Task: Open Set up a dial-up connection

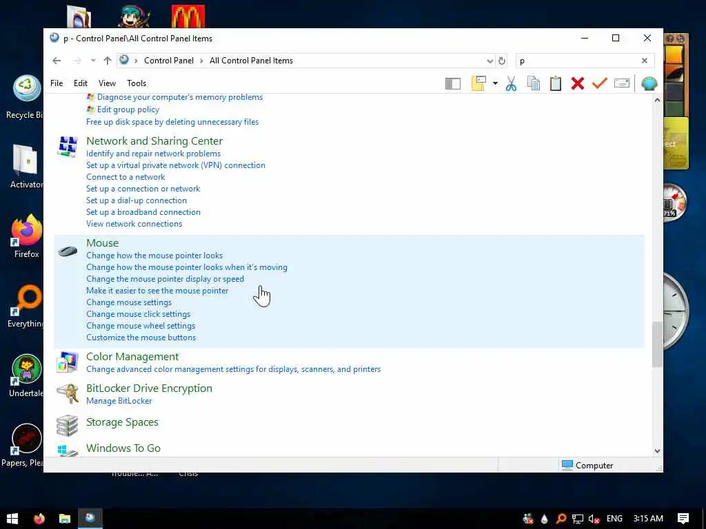Action: 137,200
